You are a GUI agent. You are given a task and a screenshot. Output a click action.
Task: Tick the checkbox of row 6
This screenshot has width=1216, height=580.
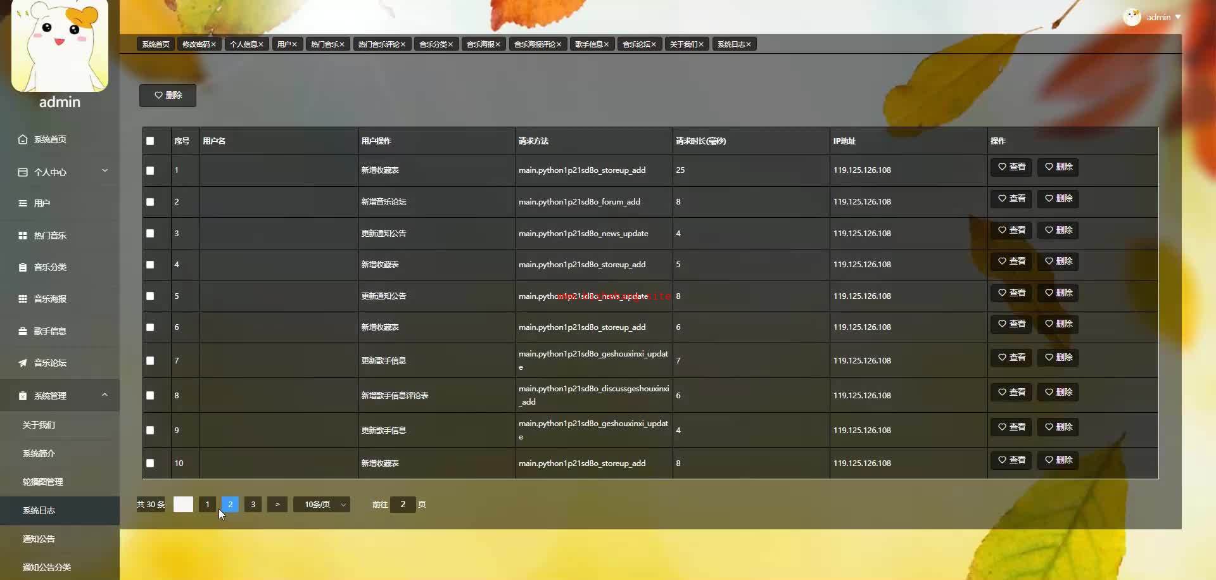point(150,327)
